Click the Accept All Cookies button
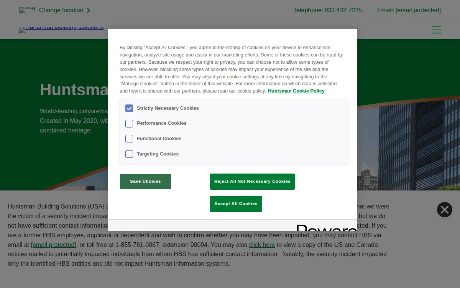Screen dimensions: 460x288 pos(236,204)
